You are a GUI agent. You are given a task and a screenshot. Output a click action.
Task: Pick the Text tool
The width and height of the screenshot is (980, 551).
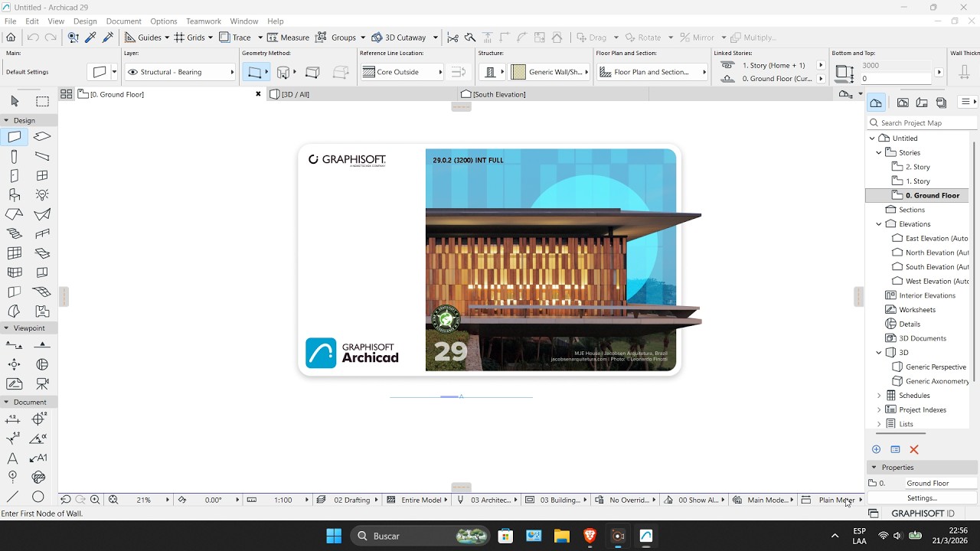point(13,458)
